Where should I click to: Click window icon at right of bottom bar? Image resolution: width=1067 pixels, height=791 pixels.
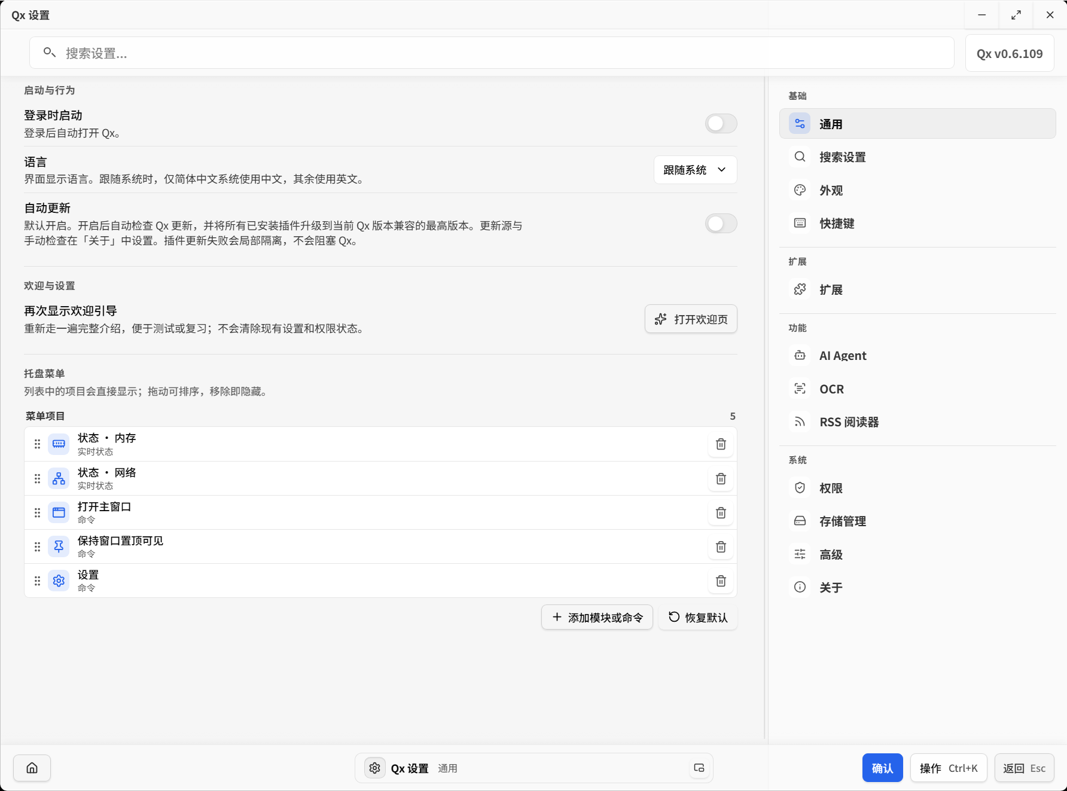pyautogui.click(x=699, y=768)
